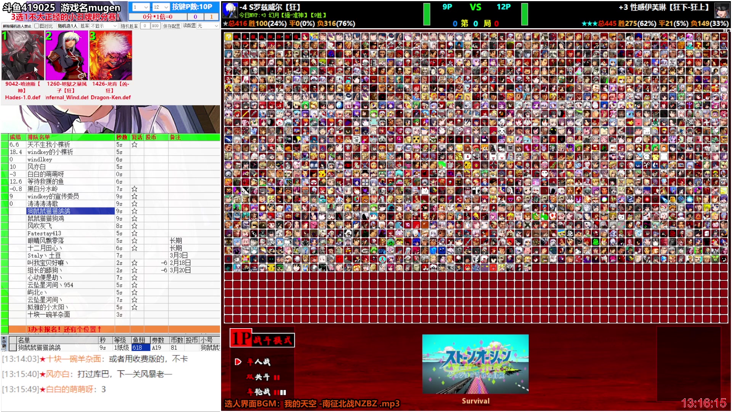Click the 备注 column header

click(x=194, y=137)
